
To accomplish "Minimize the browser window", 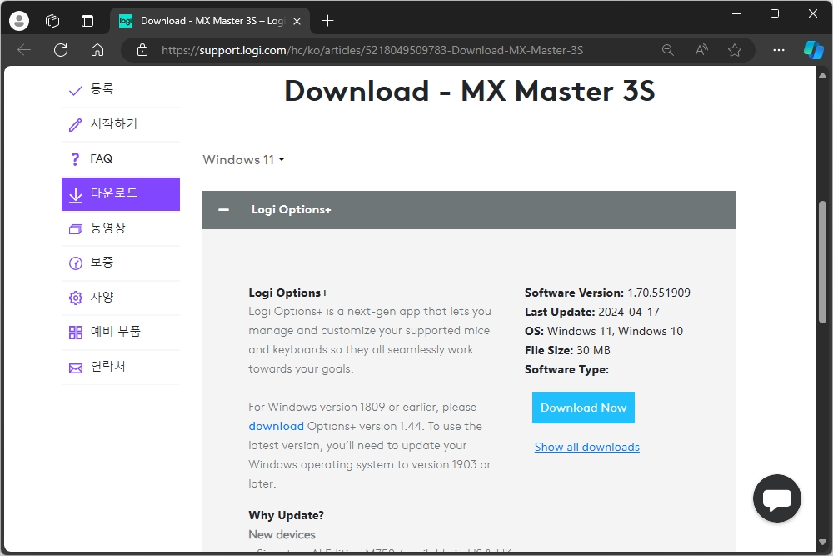I will point(736,14).
